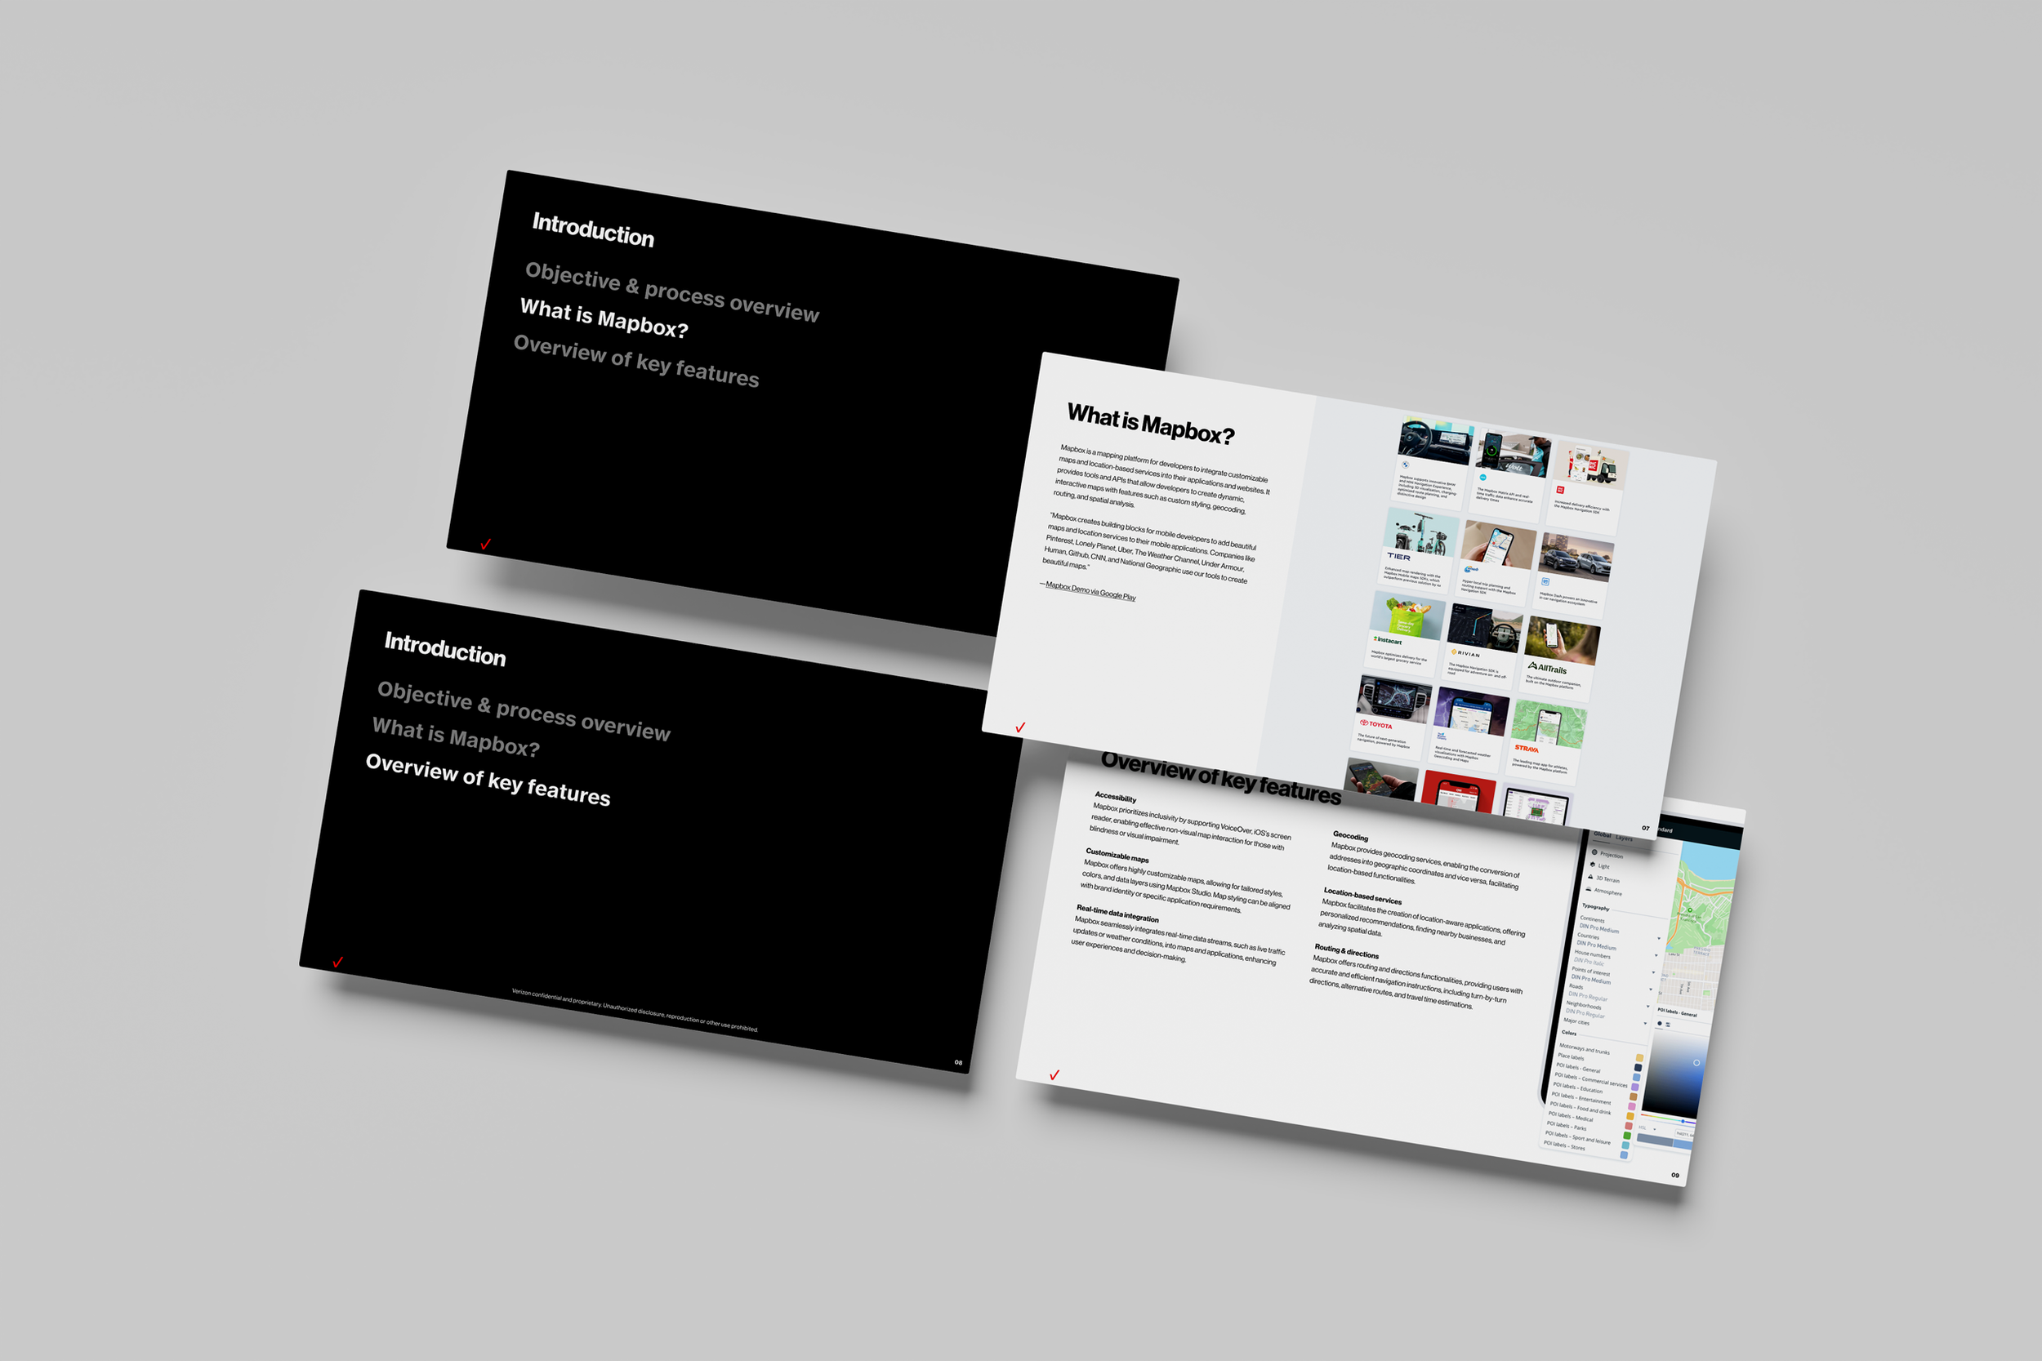Viewport: 2042px width, 1361px height.
Task: Select the Global tab
Action: pyautogui.click(x=1602, y=835)
